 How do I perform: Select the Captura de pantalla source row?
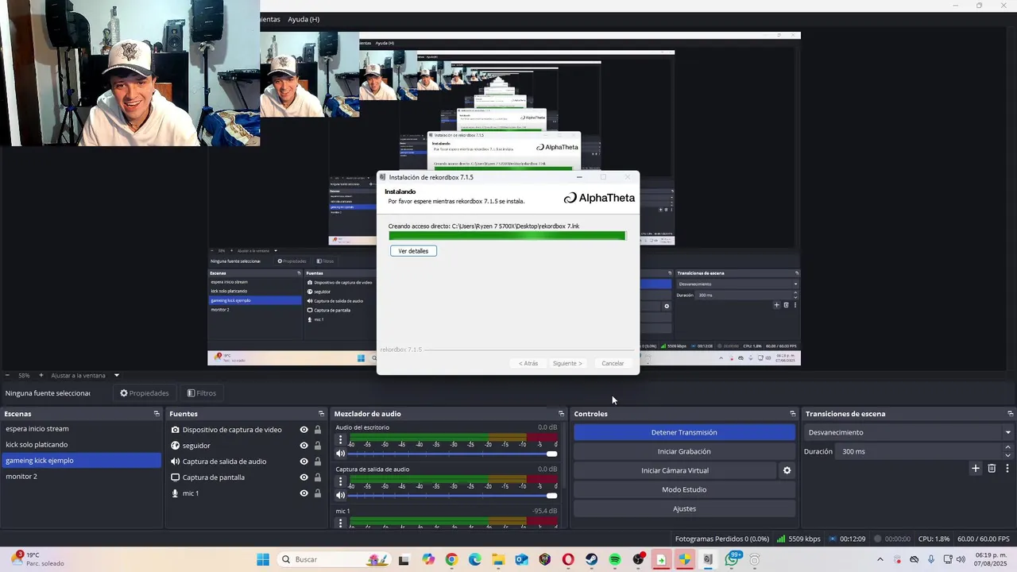pos(245,477)
